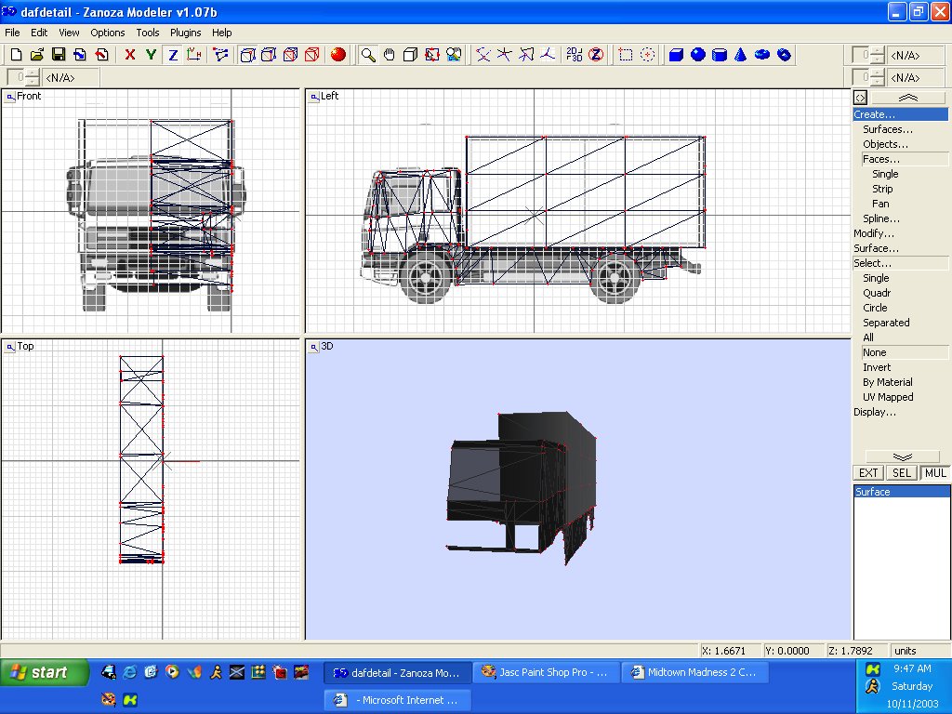
Task: Toggle the Z axis constraint
Action: 173,55
